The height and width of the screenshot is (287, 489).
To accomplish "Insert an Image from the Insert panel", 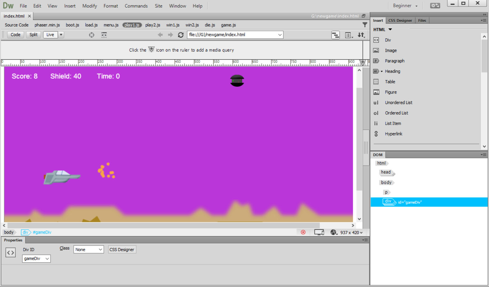I will [391, 51].
